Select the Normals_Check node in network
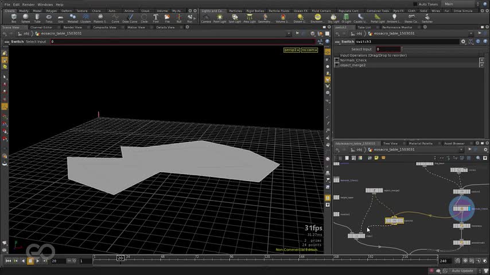Viewport: 490px width, 275px height. pyautogui.click(x=462, y=209)
